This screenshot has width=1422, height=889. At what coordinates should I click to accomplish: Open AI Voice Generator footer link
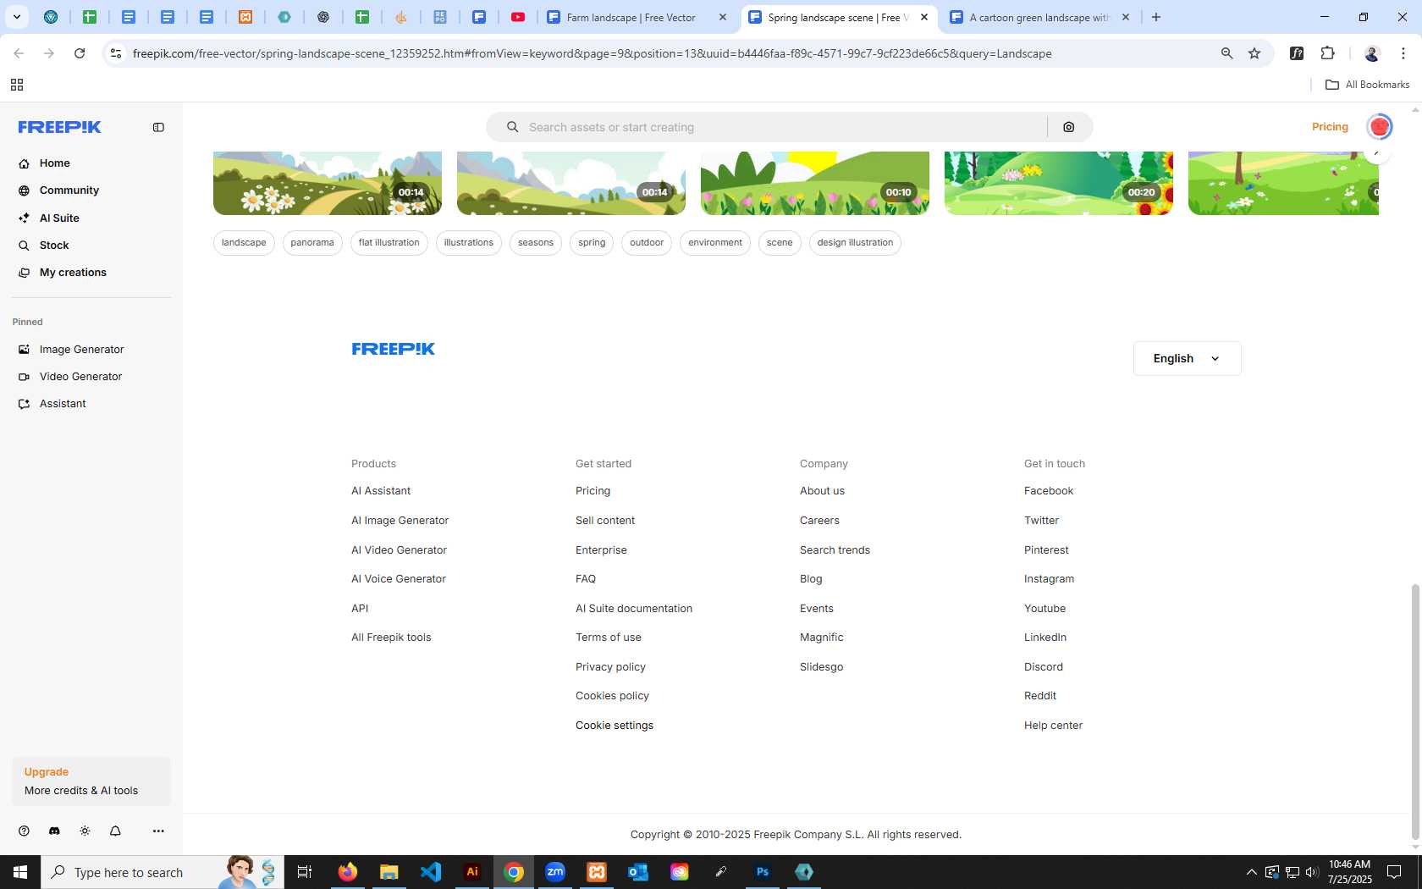click(399, 579)
